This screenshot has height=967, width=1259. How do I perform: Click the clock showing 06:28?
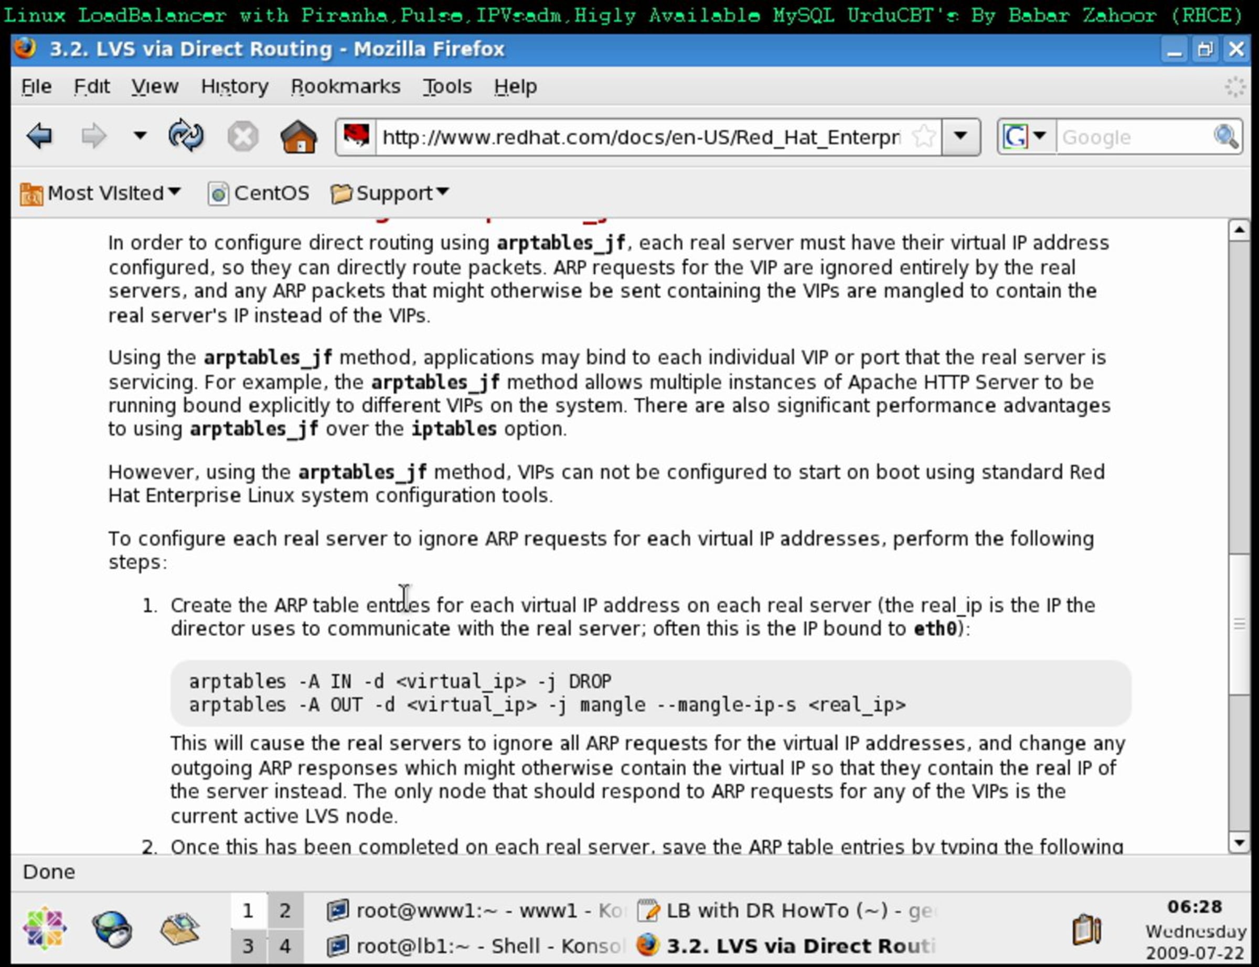tap(1194, 907)
